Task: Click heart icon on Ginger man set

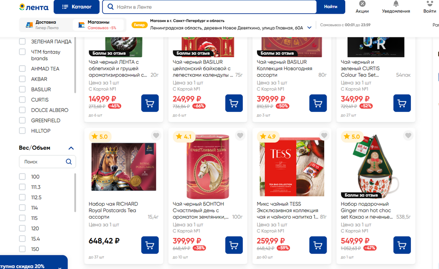Action: coord(408,136)
